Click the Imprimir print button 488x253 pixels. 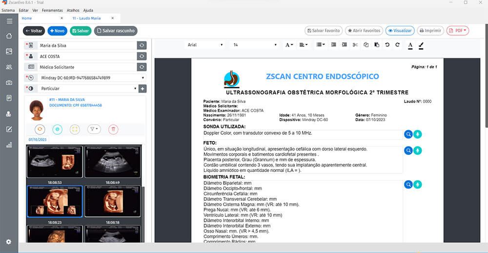click(x=430, y=31)
